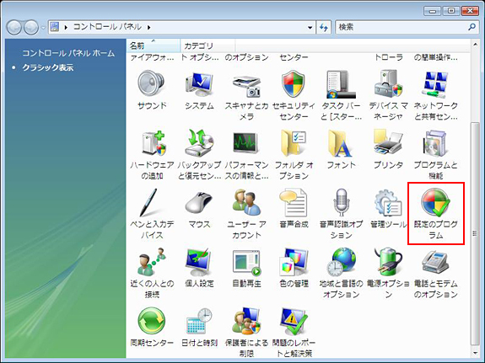Sort by the 名前 column header

[154, 45]
